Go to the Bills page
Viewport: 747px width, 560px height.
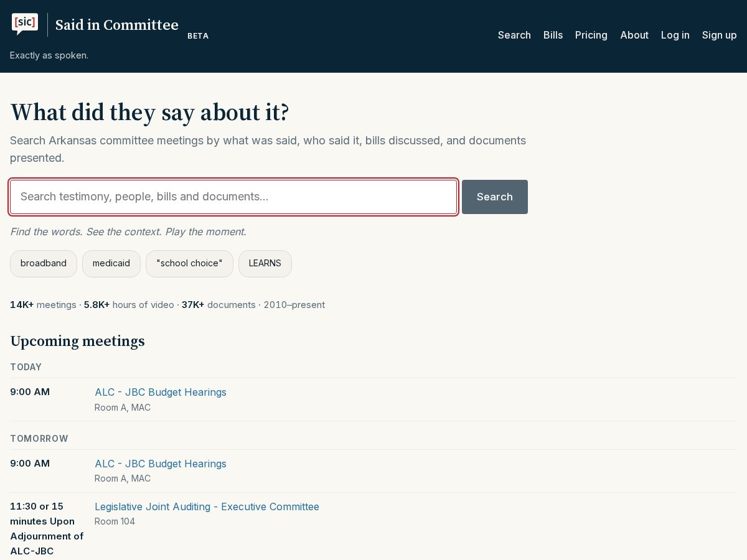[x=553, y=35]
